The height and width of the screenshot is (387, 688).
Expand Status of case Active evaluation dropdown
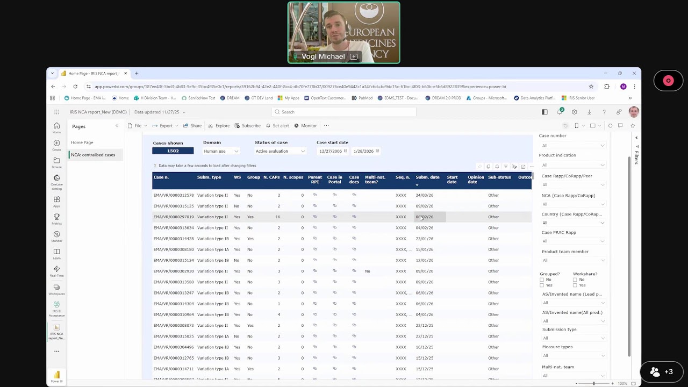(x=280, y=152)
